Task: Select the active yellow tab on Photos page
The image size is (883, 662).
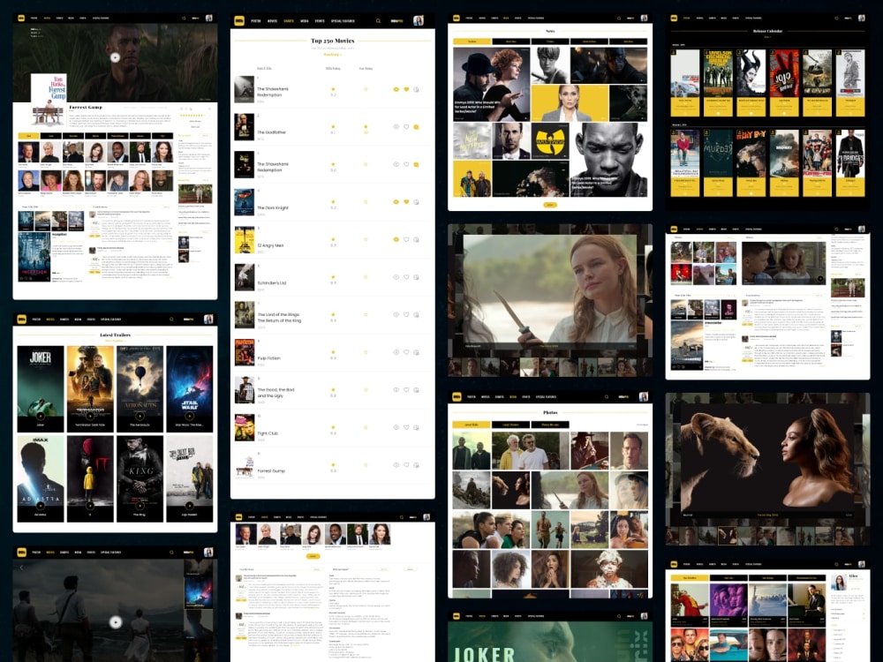Action: pos(472,425)
